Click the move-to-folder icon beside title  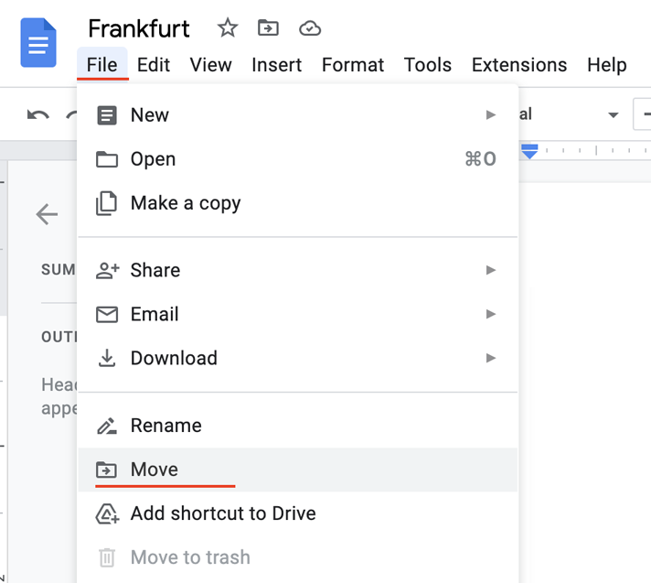coord(268,28)
